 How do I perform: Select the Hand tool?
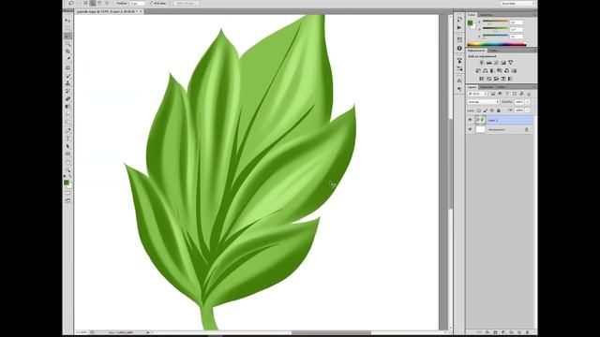tap(67, 163)
